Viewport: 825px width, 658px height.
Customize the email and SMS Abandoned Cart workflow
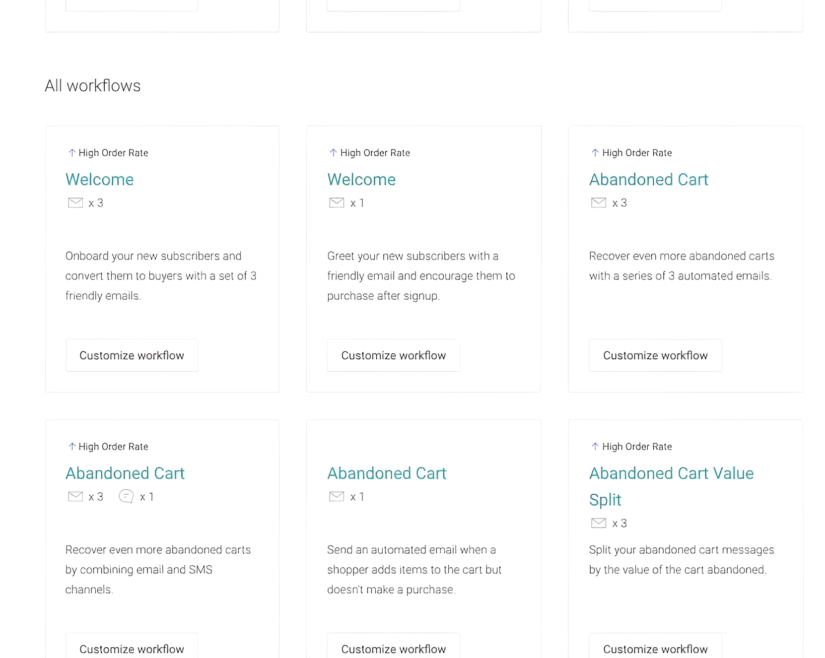coord(132,647)
